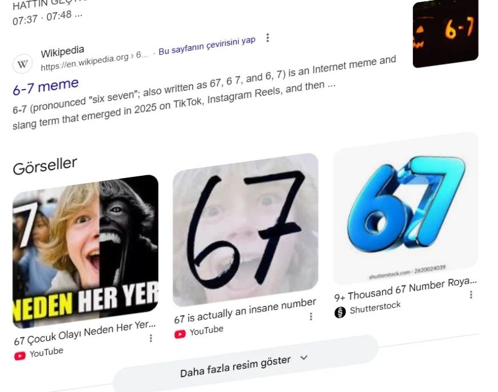Screen dimensions: 498x392
Task: Open the blue 3D 67 thumbnail
Action: coord(405,208)
